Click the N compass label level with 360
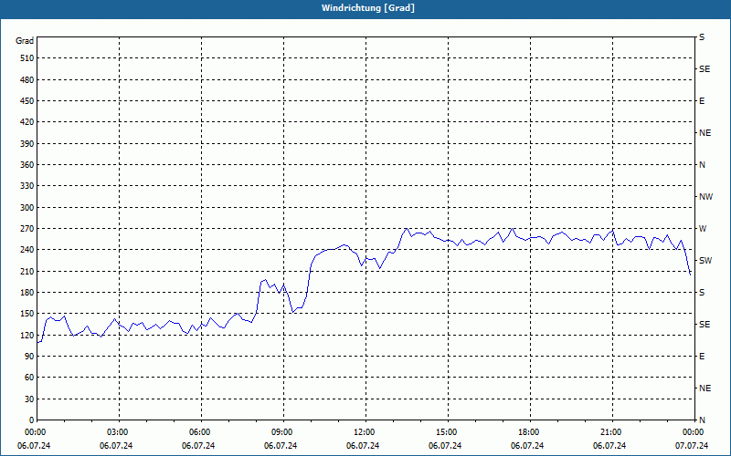 (x=702, y=165)
